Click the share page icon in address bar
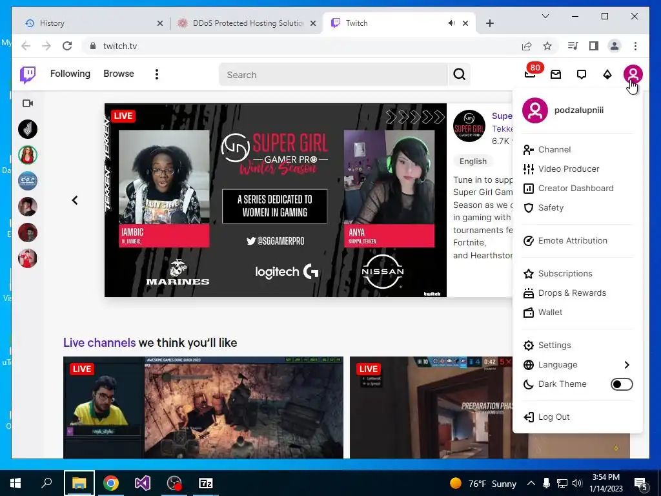Screen dimensions: 661x496 (x=527, y=46)
